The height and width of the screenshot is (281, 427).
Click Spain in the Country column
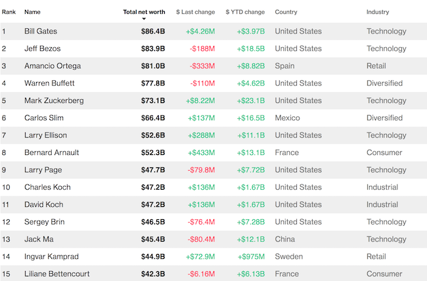(284, 66)
